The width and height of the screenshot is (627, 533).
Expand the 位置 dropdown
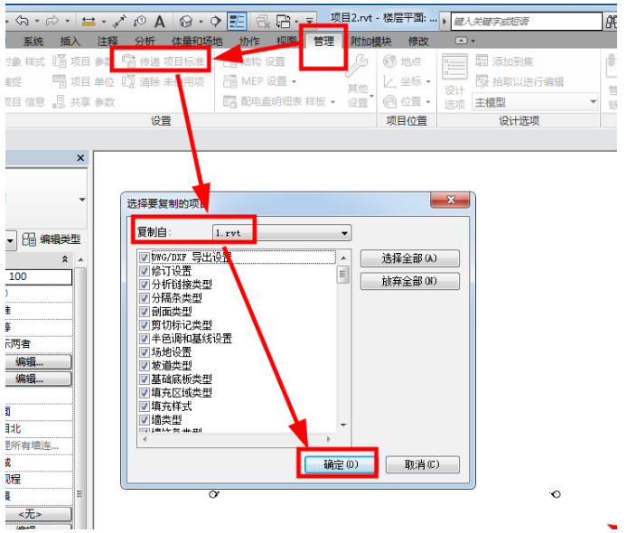(428, 102)
